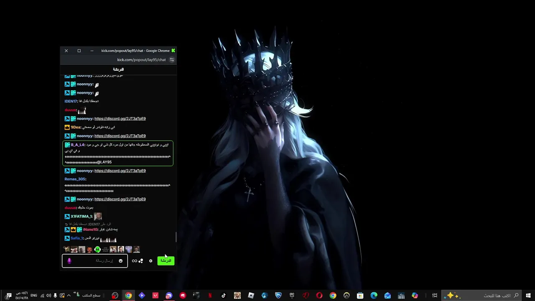Click the purple microphone icon in chat input

pos(69,261)
